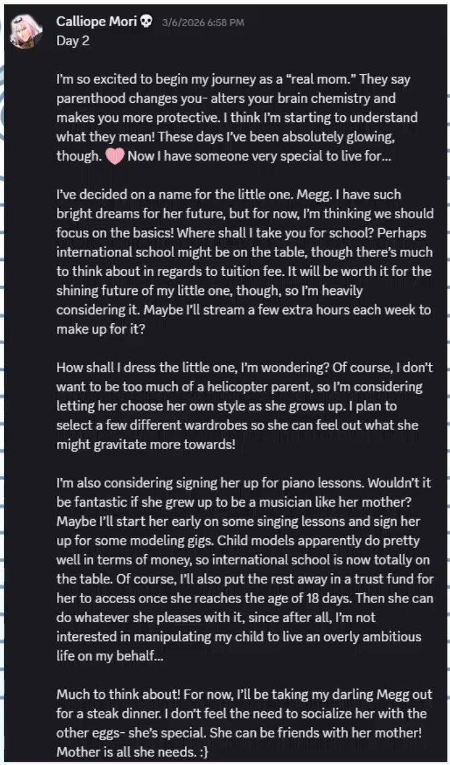Image resolution: width=450 pixels, height=765 pixels.
Task: Click the skull icon beside the username
Action: [x=146, y=22]
